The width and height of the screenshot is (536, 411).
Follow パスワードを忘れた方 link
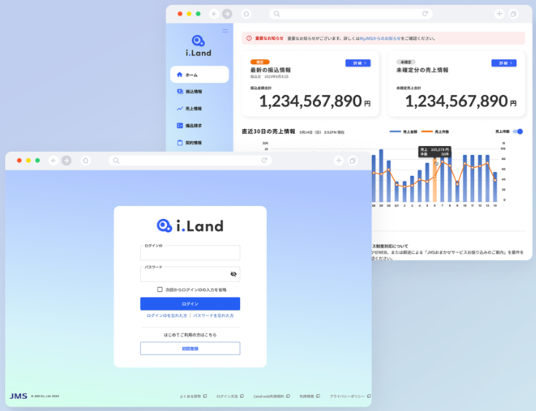tap(213, 315)
